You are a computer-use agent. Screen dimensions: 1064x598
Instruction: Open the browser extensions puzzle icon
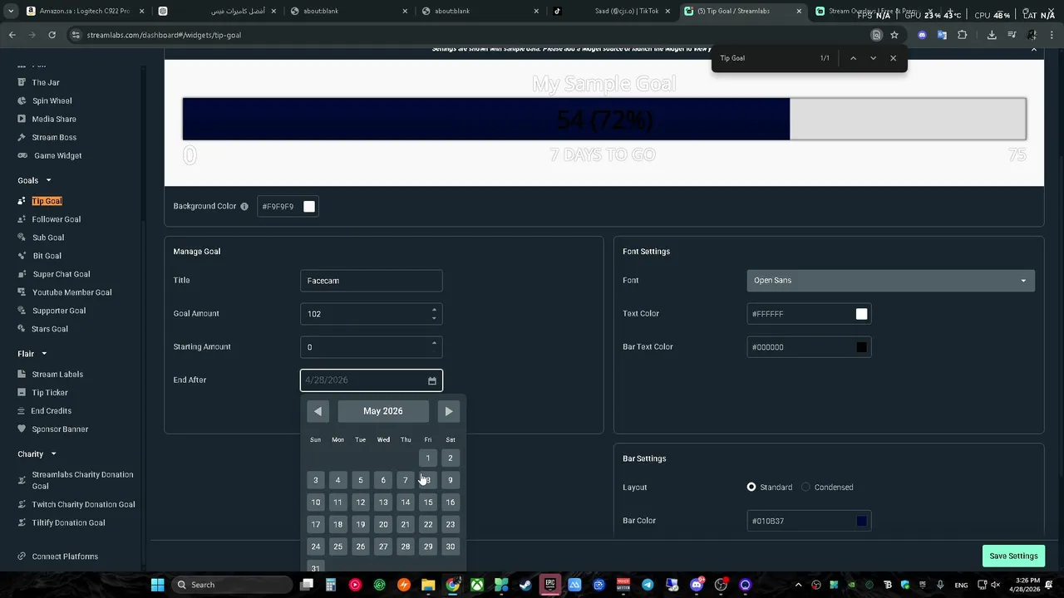pyautogui.click(x=963, y=35)
